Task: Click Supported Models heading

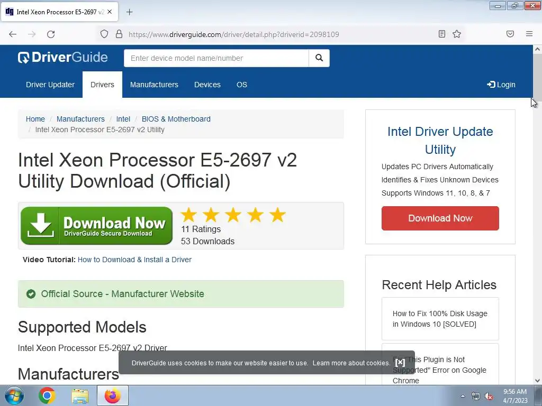Action: [82, 327]
